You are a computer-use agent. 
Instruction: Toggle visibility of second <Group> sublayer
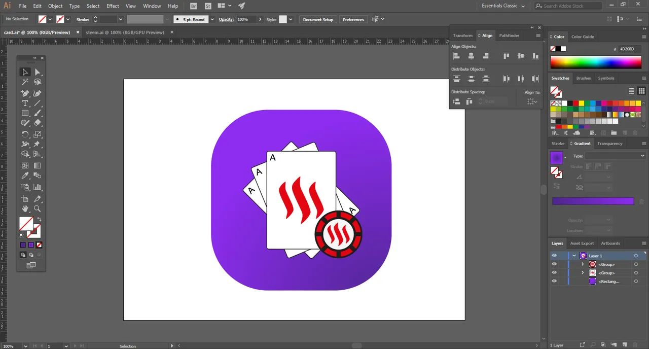tap(554, 273)
